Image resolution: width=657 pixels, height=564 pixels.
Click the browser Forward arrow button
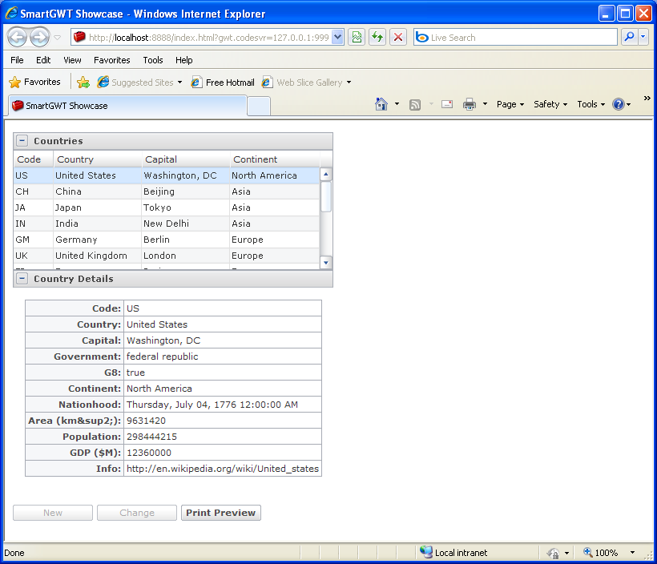point(40,38)
